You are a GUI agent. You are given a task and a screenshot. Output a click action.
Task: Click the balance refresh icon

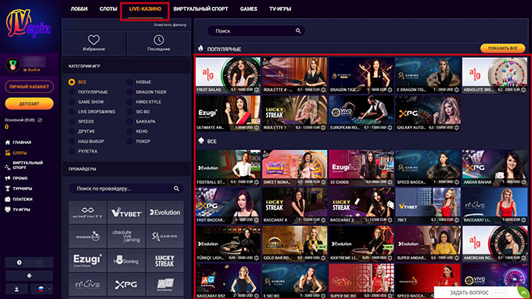click(x=40, y=120)
